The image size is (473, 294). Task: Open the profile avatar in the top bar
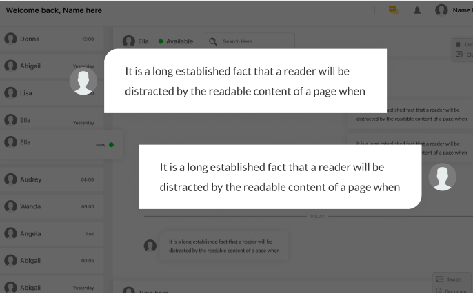pyautogui.click(x=441, y=10)
